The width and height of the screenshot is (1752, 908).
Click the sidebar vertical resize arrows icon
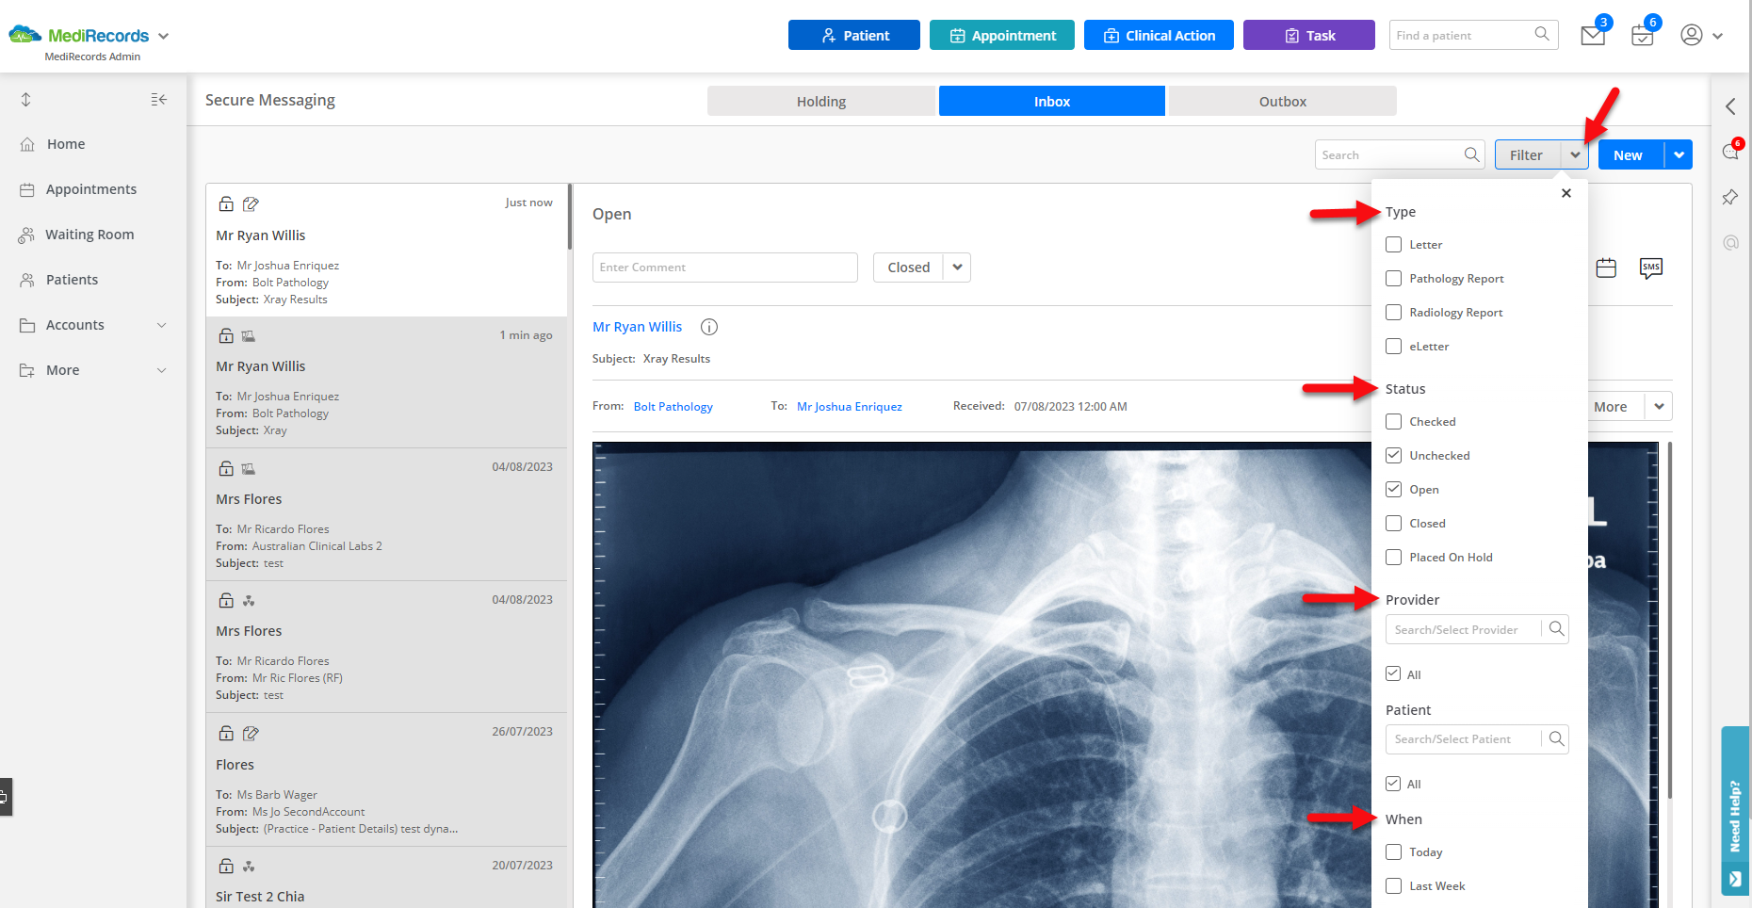pos(25,100)
